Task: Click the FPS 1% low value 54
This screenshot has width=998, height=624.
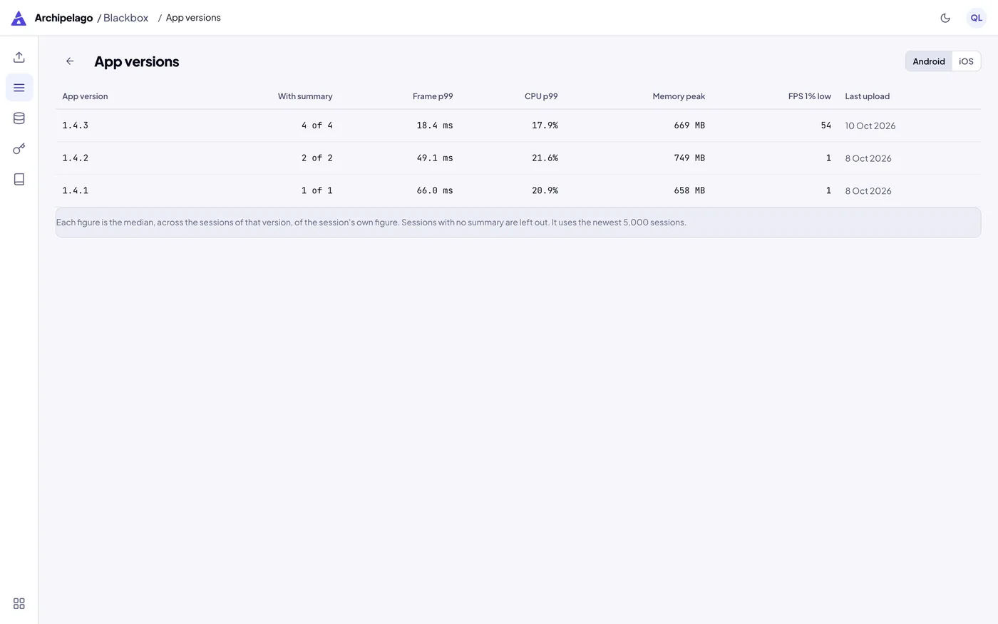Action: (826, 126)
